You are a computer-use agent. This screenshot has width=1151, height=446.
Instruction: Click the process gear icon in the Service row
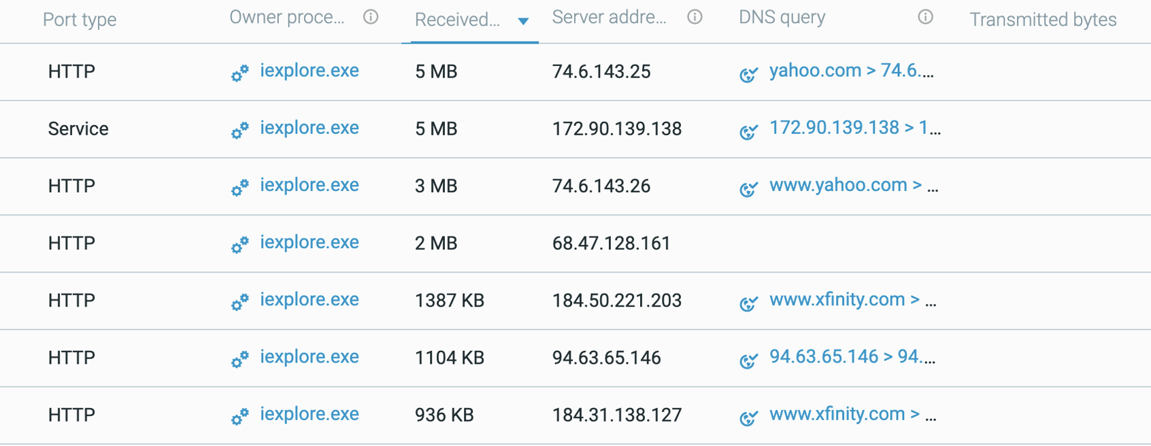[x=239, y=130]
